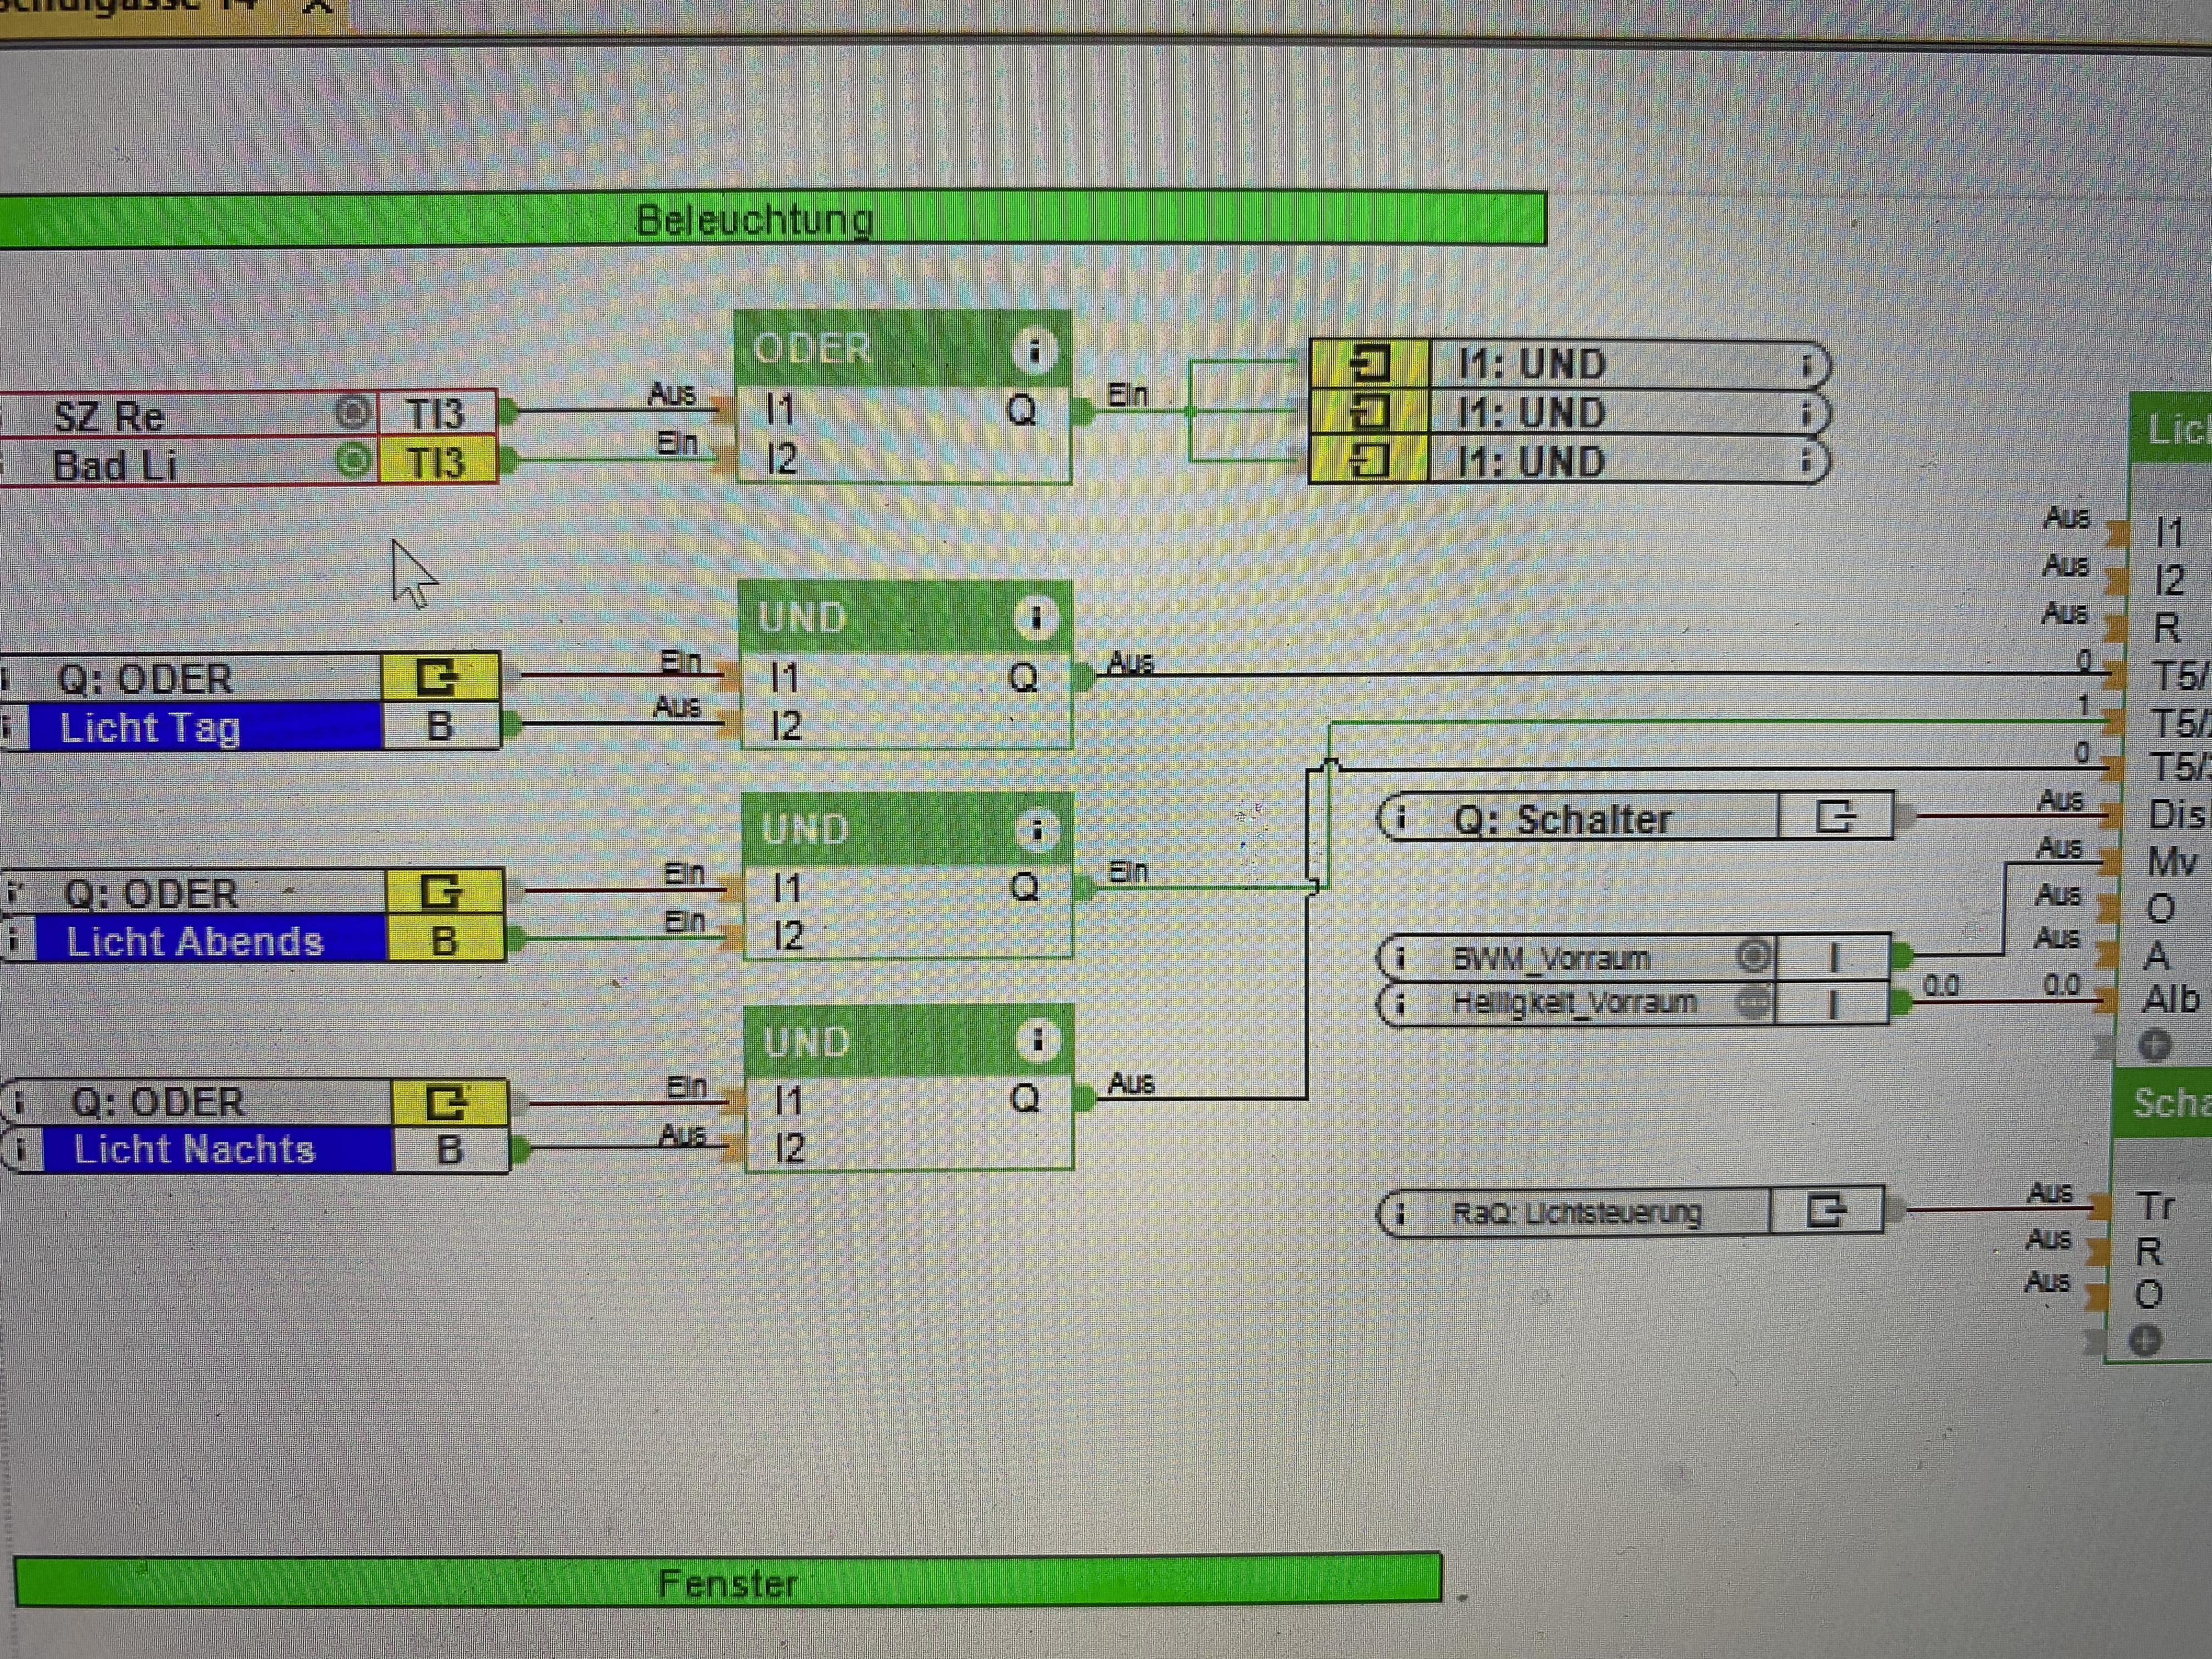Image resolution: width=2212 pixels, height=1659 pixels.
Task: Open info of Licht Abends UND block
Action: pos(1037,829)
